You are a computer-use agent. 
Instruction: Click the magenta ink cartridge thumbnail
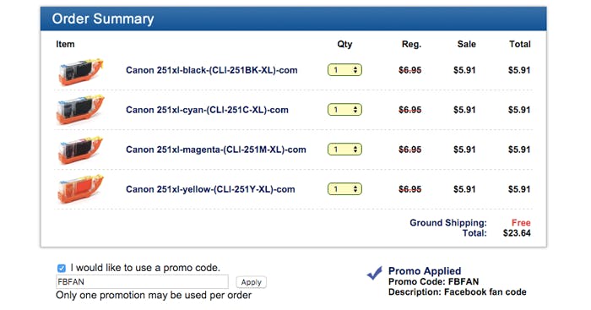click(80, 150)
